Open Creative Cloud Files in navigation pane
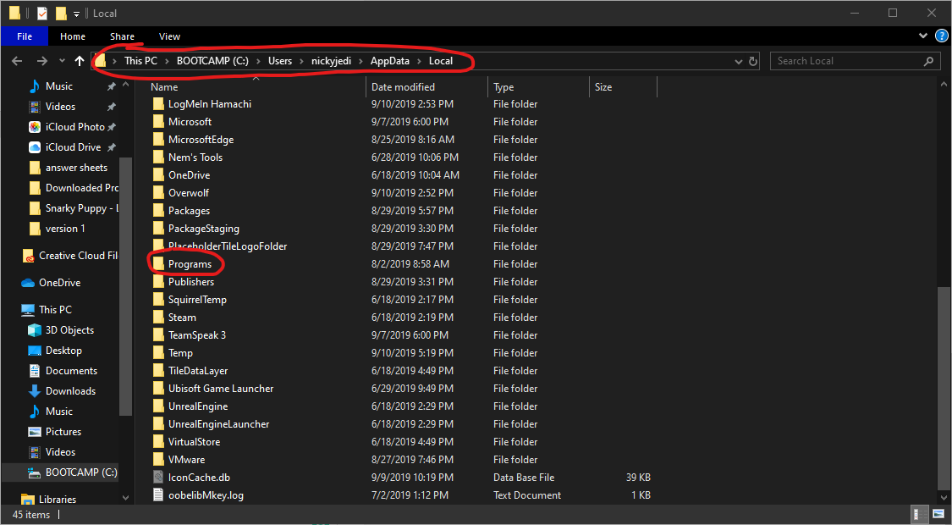952x525 pixels. pyautogui.click(x=78, y=256)
